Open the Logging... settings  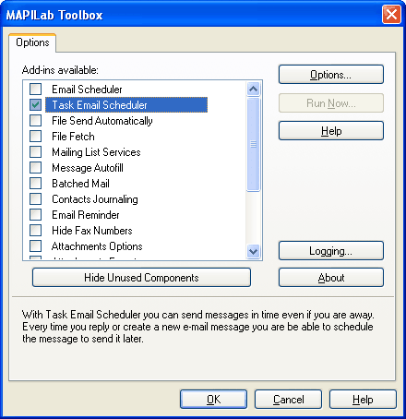pos(331,251)
